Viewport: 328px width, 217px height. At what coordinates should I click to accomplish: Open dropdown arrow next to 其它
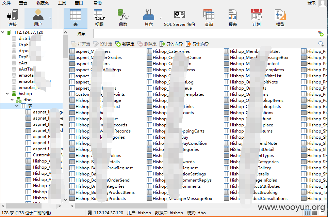pos(161,18)
